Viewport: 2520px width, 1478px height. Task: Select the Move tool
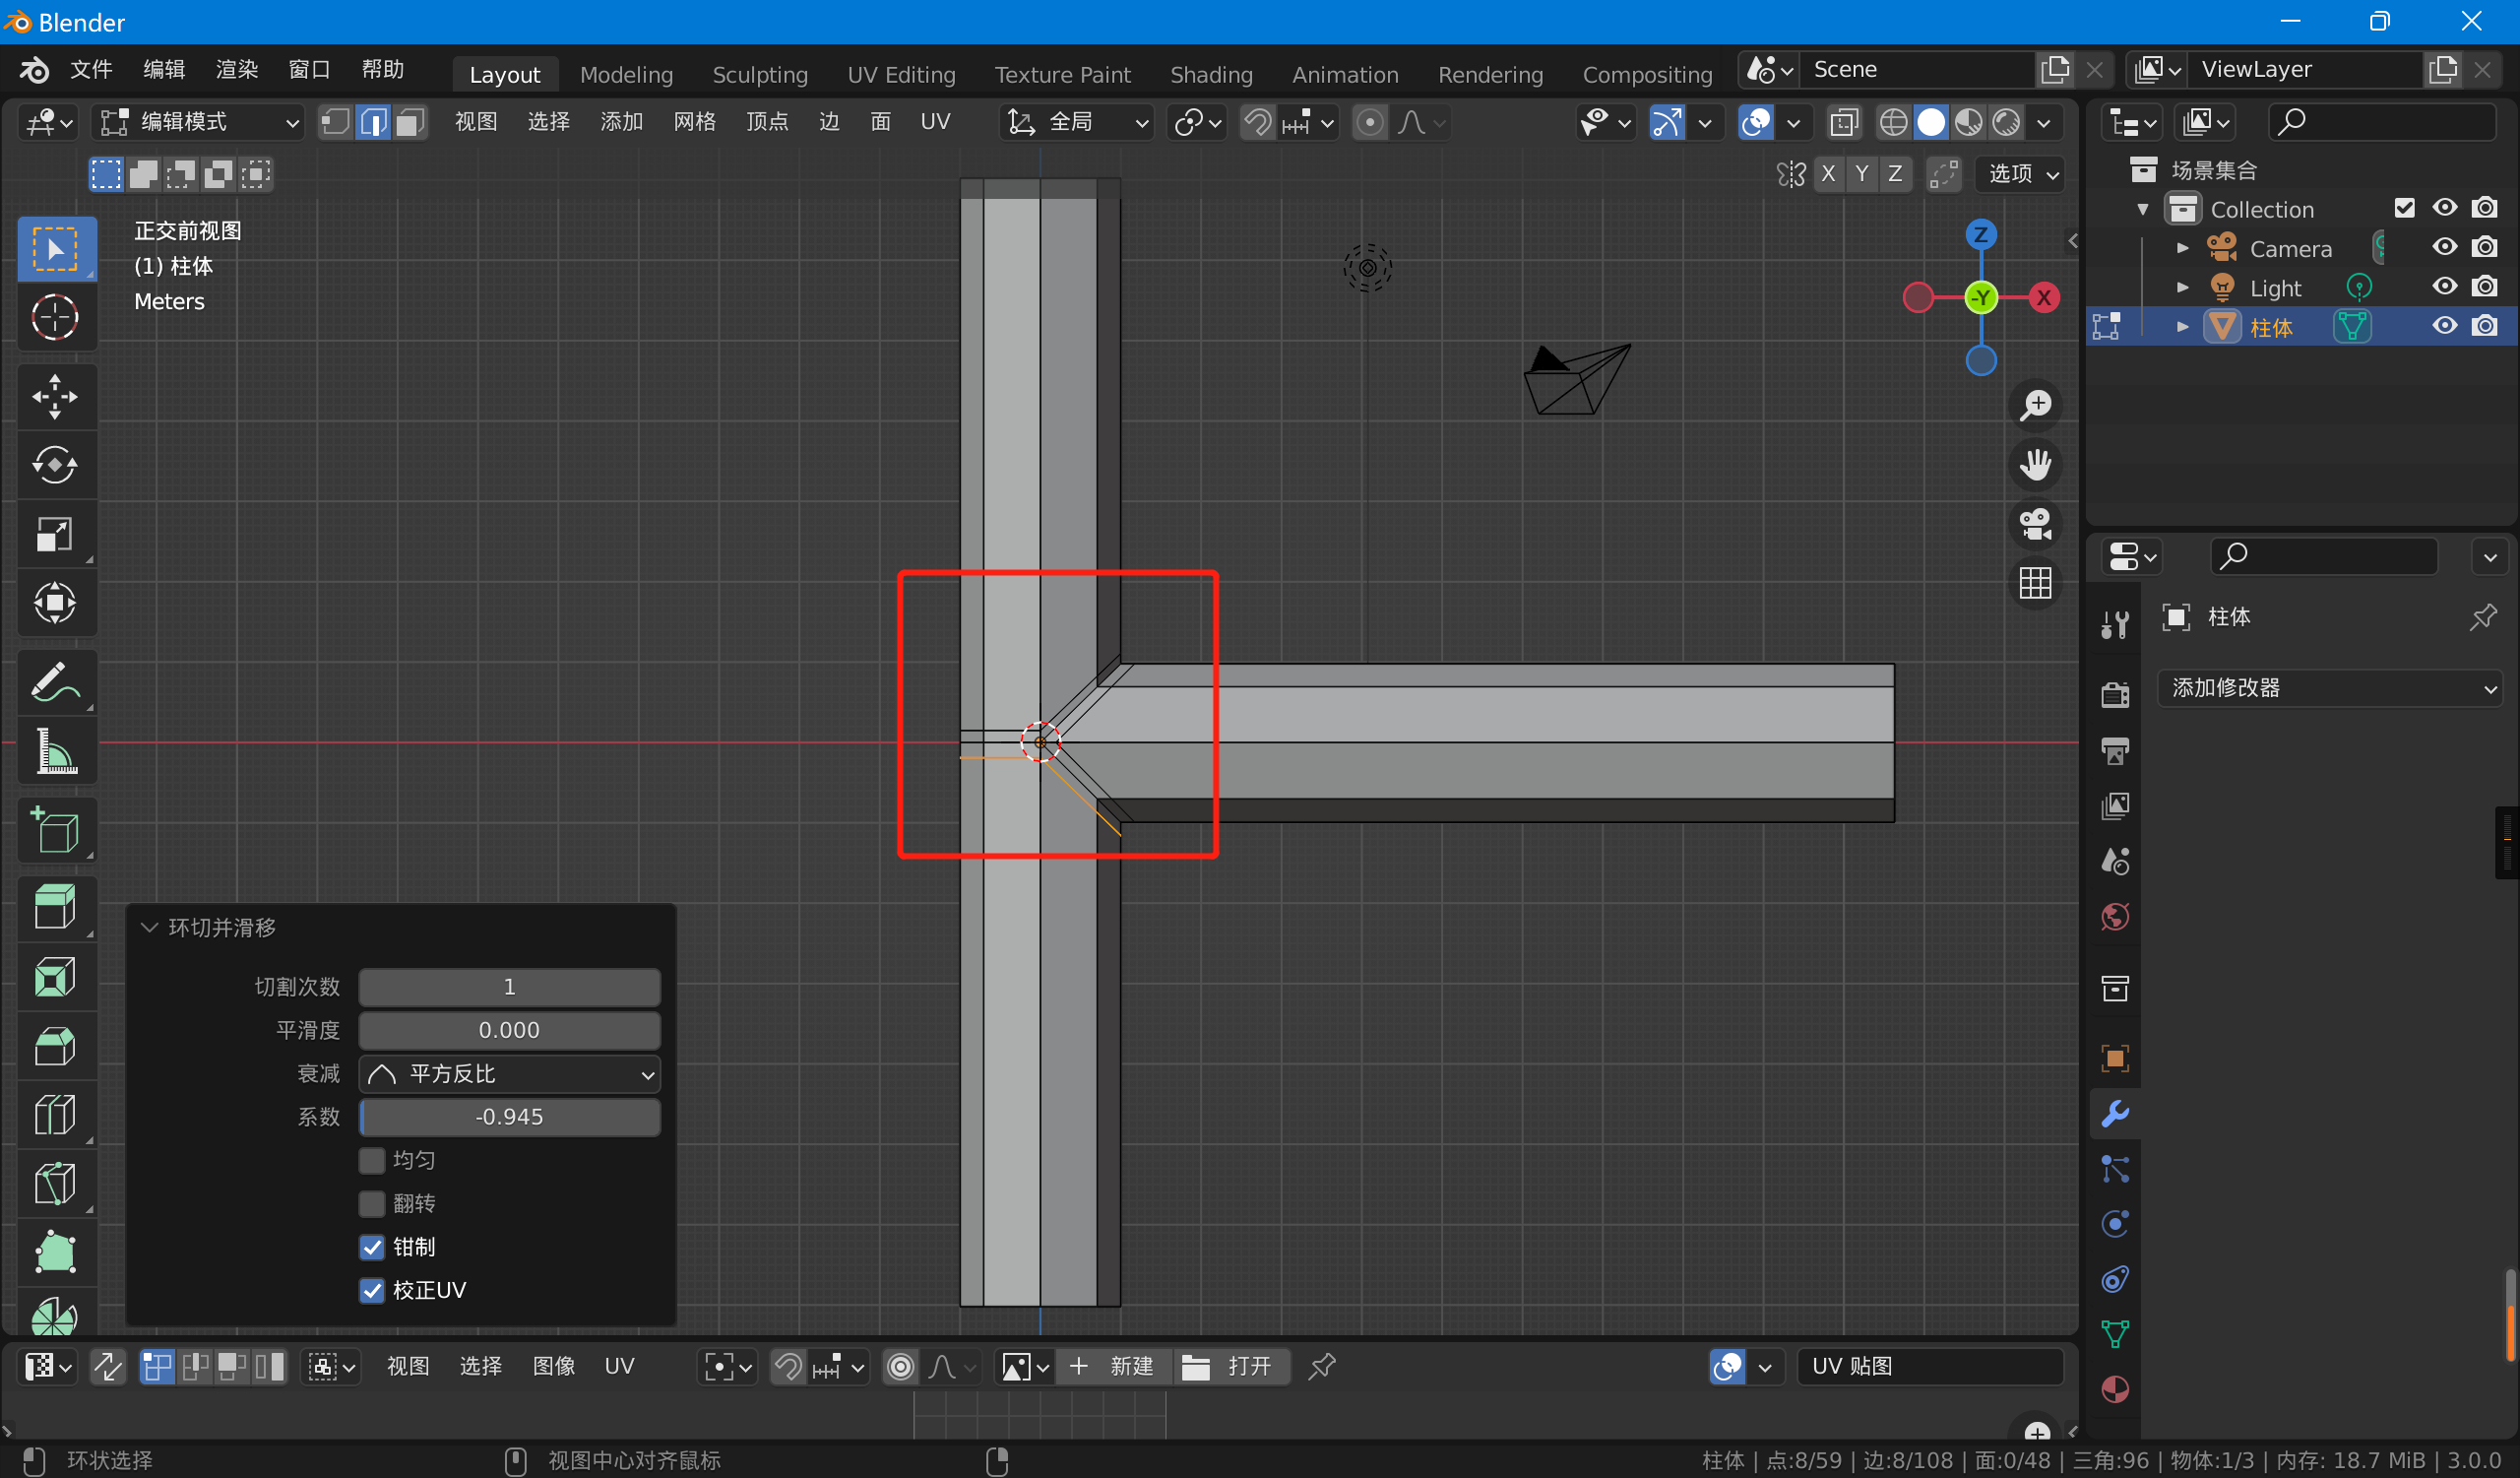tap(56, 396)
